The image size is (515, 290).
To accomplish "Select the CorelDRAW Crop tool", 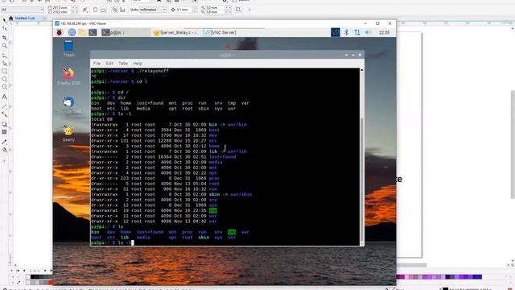I will (4, 38).
